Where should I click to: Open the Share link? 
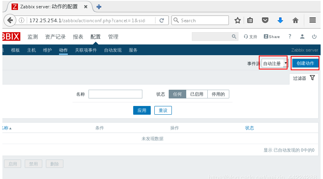pos(272,37)
